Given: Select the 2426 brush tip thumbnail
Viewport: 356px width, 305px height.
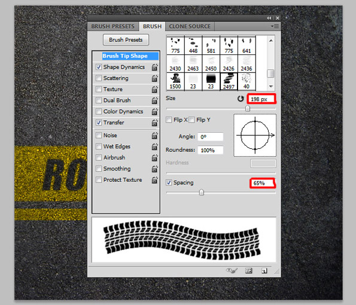Looking at the screenshot, I should pos(229,63).
